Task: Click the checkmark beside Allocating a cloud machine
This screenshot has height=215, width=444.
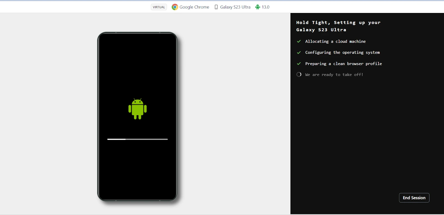Action: [x=299, y=41]
